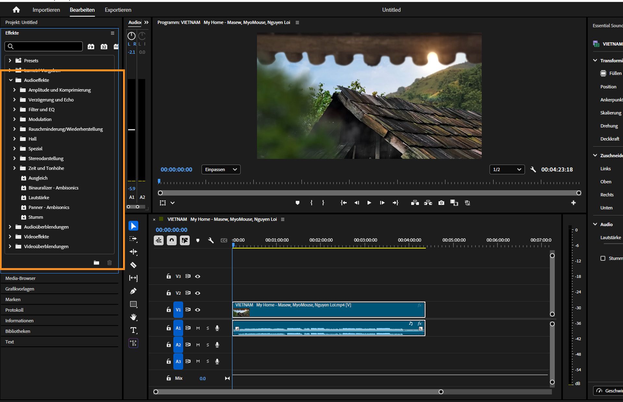Select the Hand tool

tap(133, 317)
